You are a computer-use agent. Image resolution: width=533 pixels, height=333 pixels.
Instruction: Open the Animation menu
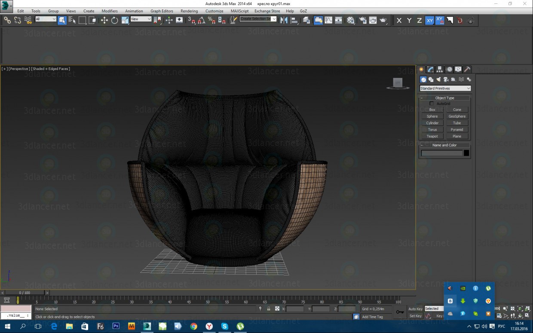coord(134,11)
